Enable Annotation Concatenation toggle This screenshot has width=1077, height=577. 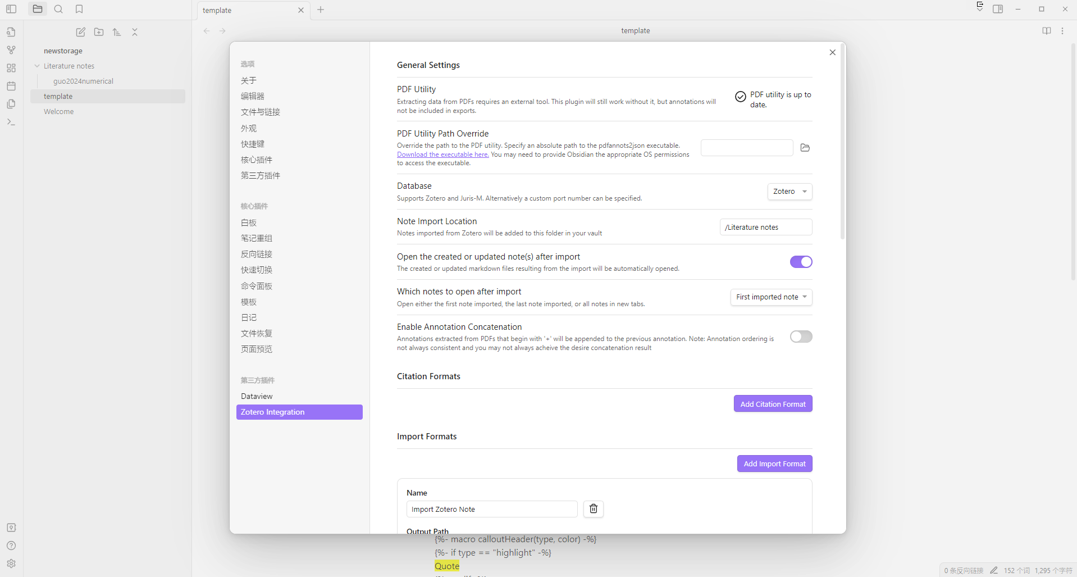tap(801, 337)
